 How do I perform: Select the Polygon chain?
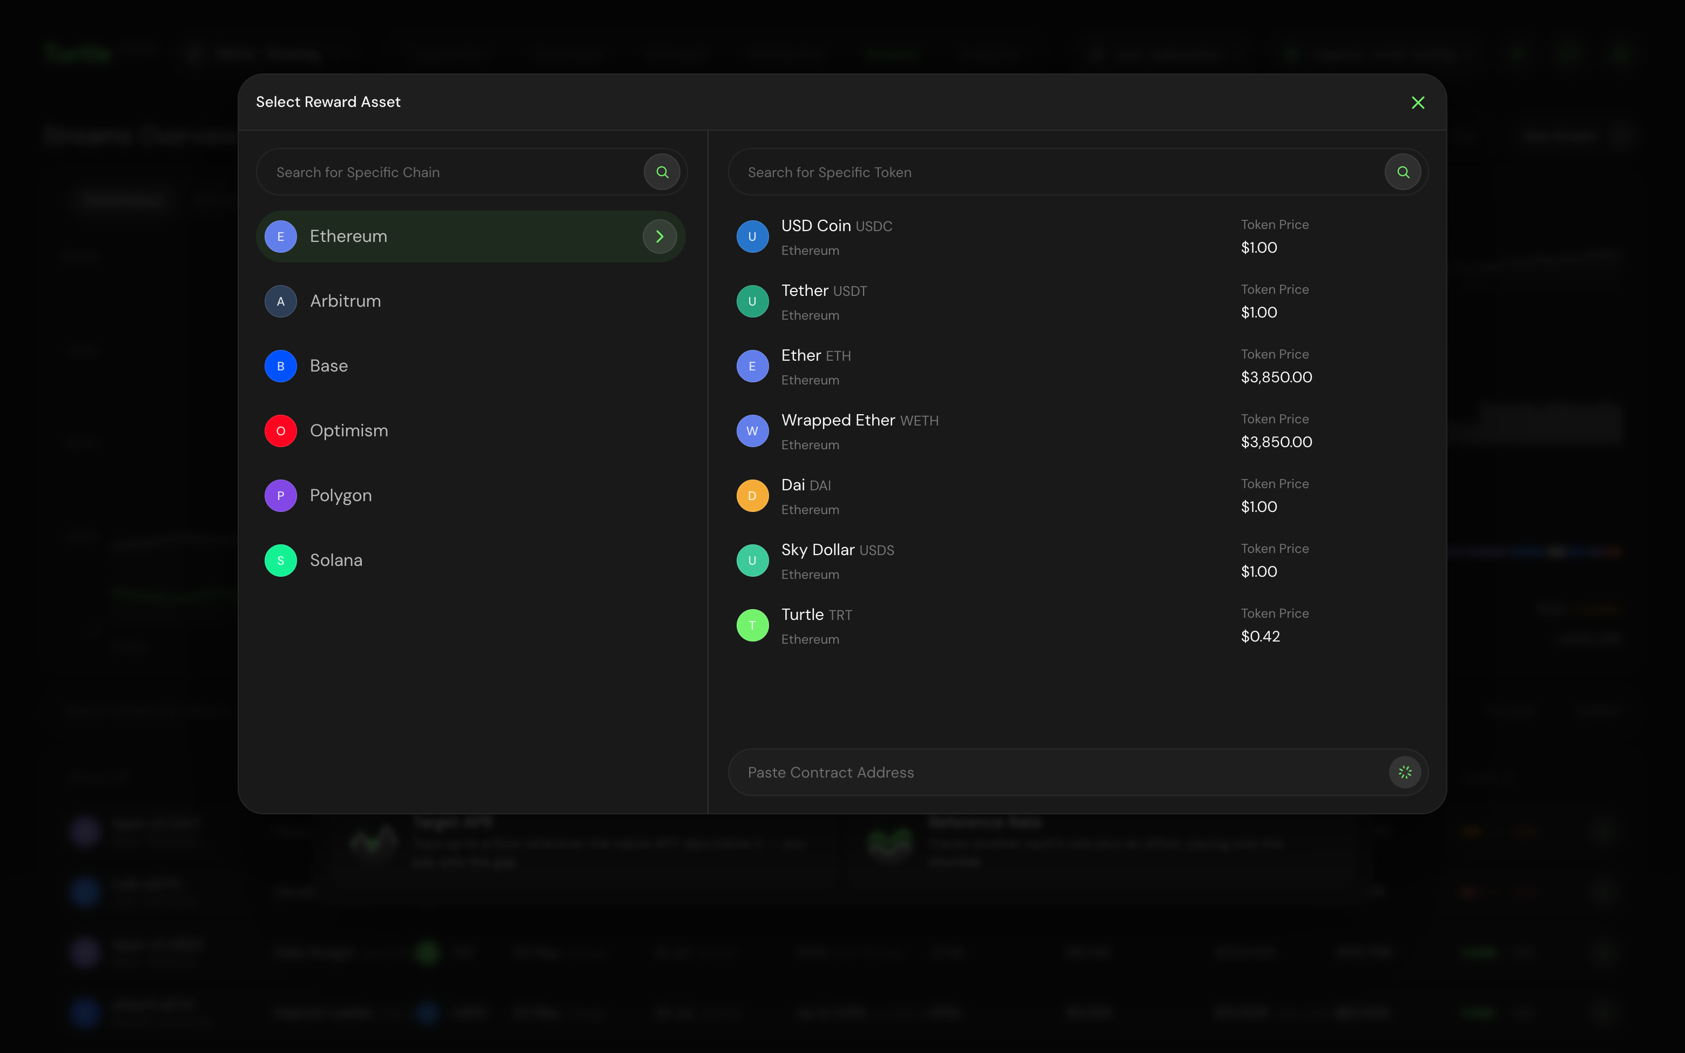(x=471, y=496)
